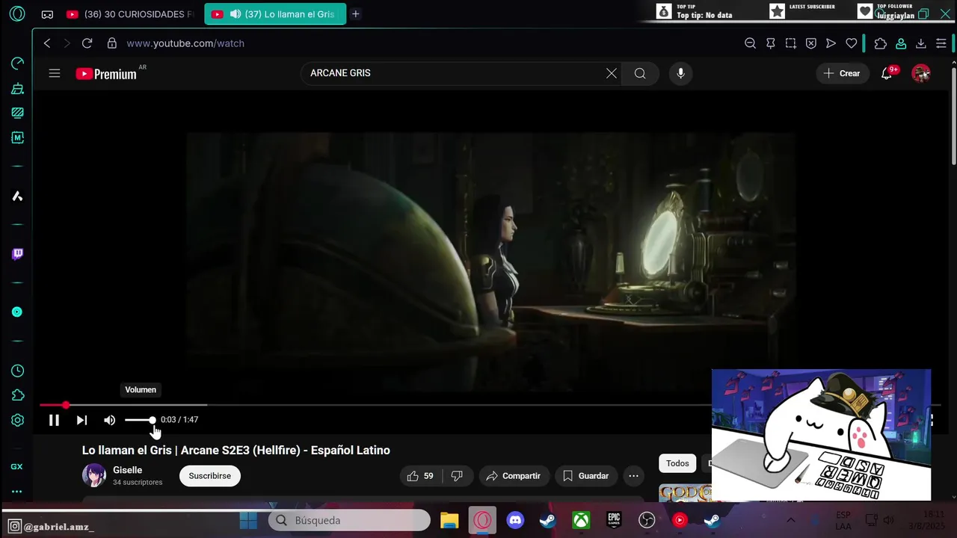Open History clock icon in sidebar
957x538 pixels.
coord(17,371)
